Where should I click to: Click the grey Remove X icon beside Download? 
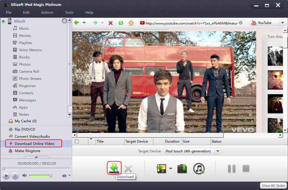(x=128, y=169)
